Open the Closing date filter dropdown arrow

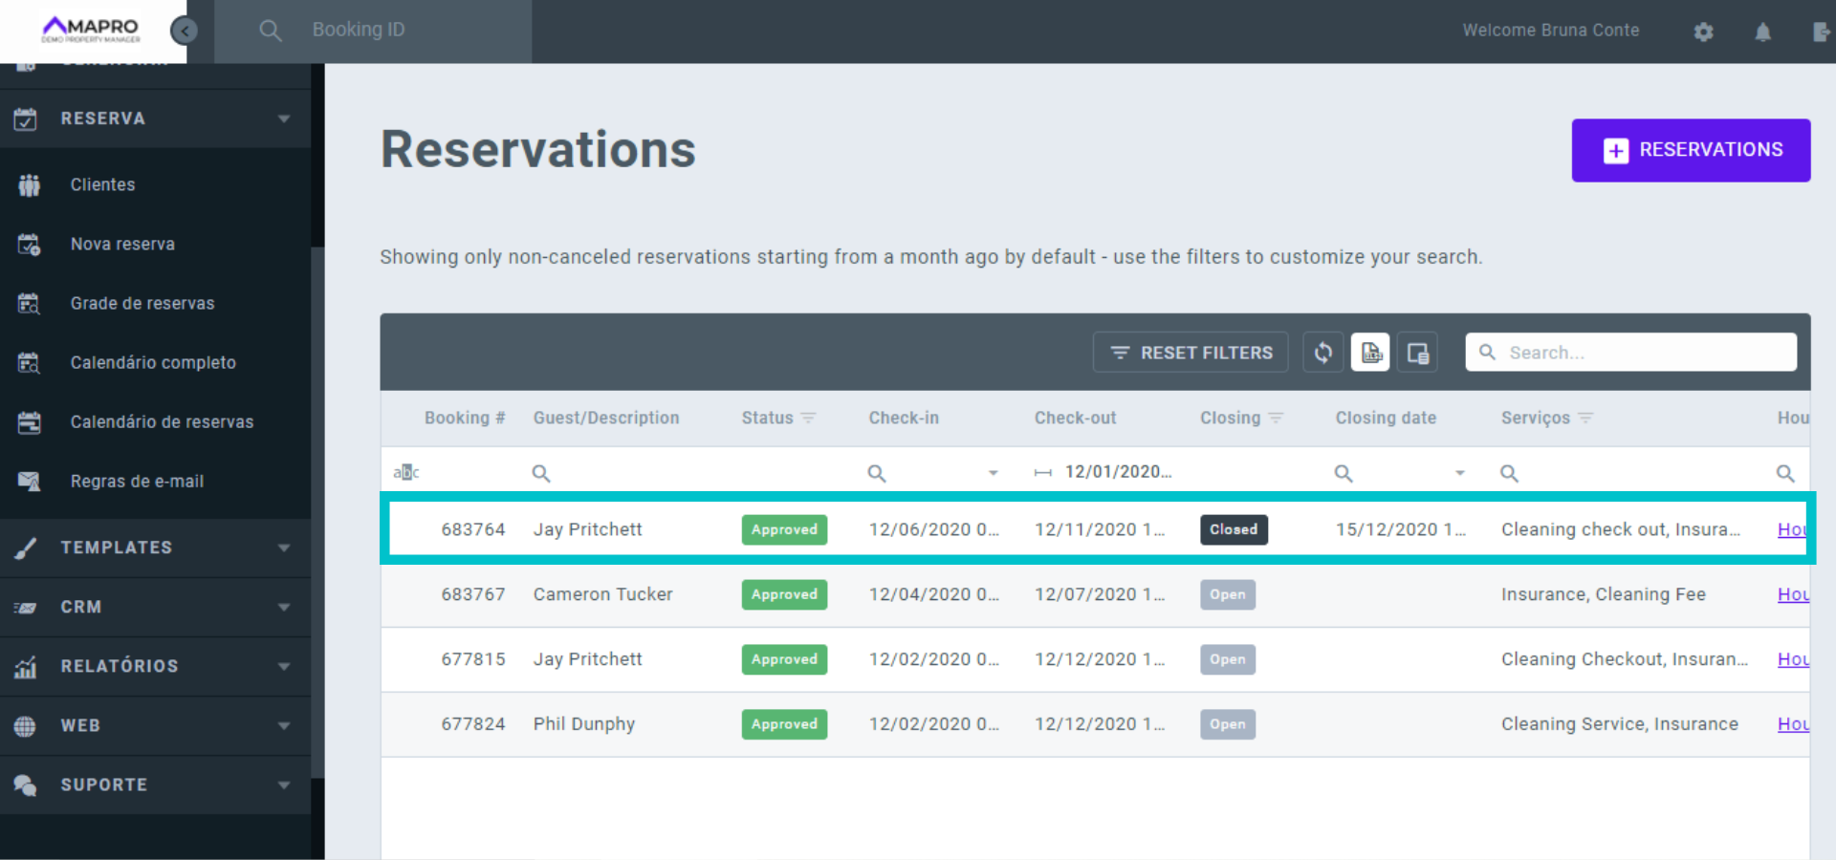1459,473
